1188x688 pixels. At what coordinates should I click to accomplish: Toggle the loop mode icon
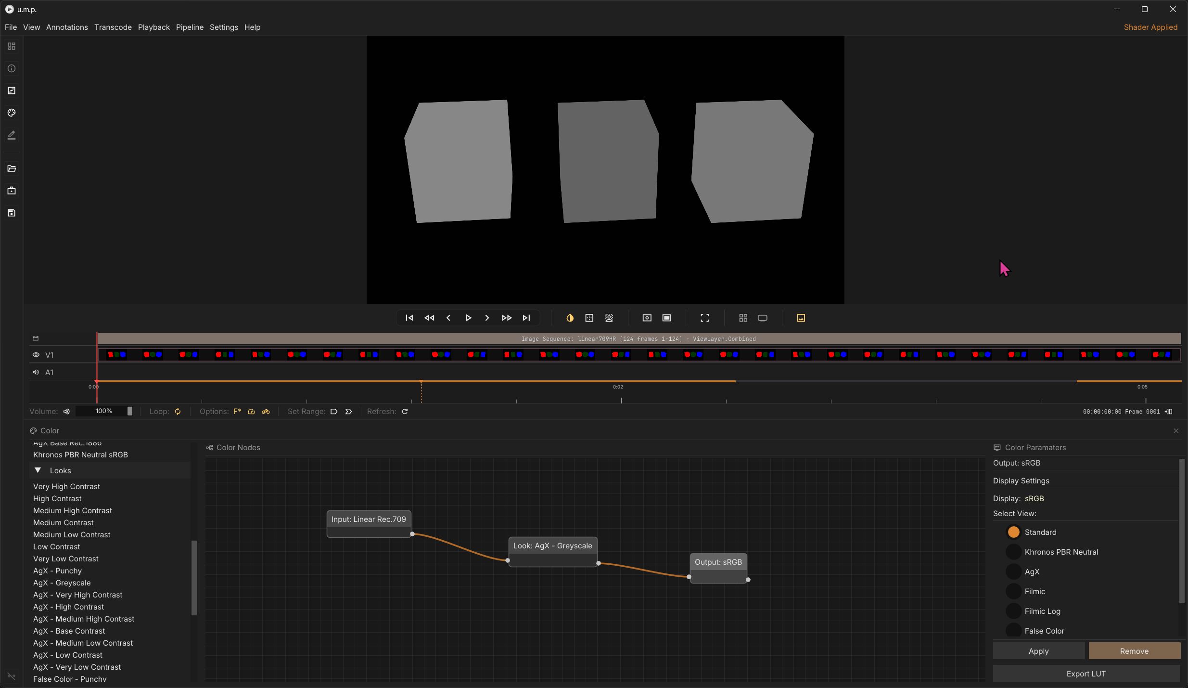pyautogui.click(x=178, y=411)
